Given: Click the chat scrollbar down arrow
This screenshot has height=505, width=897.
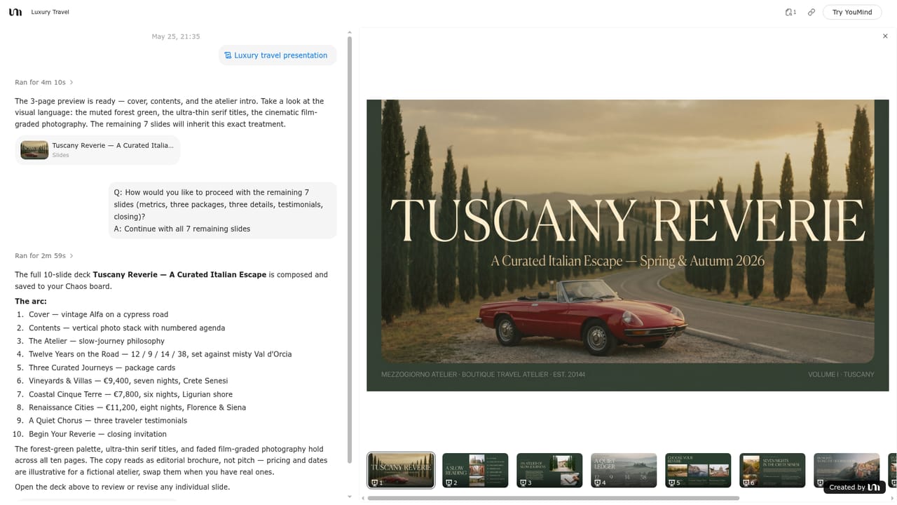Looking at the screenshot, I should [x=350, y=497].
